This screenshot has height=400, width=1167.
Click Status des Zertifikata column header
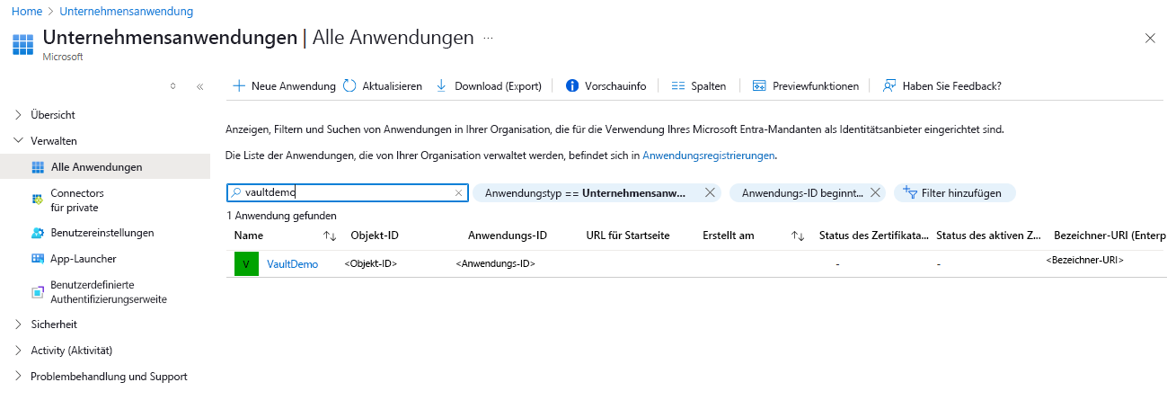click(874, 236)
